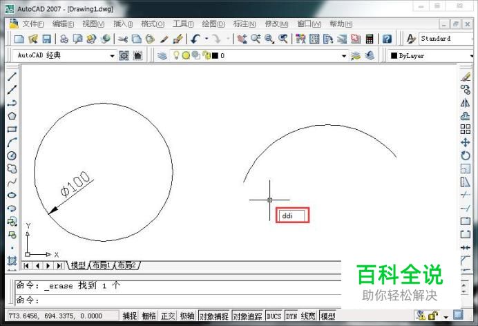The image size is (478, 326).
Task: Open the undo history dropdown arrow
Action: point(207,39)
